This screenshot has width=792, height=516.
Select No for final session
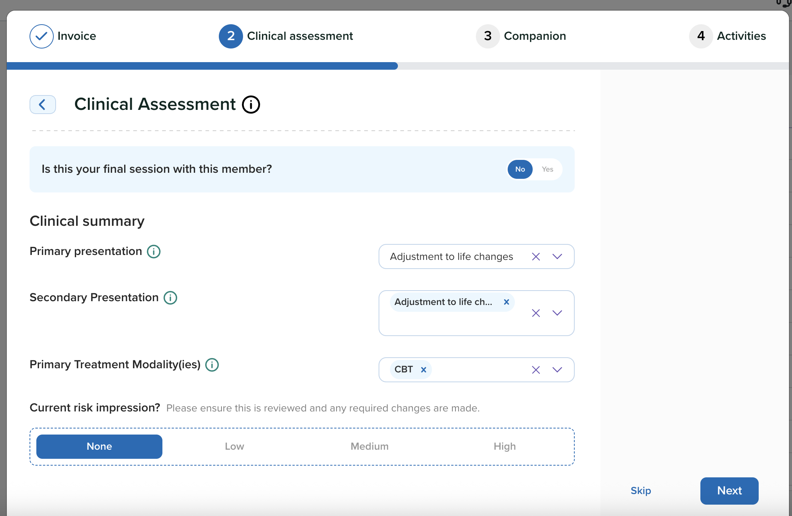pyautogui.click(x=520, y=169)
